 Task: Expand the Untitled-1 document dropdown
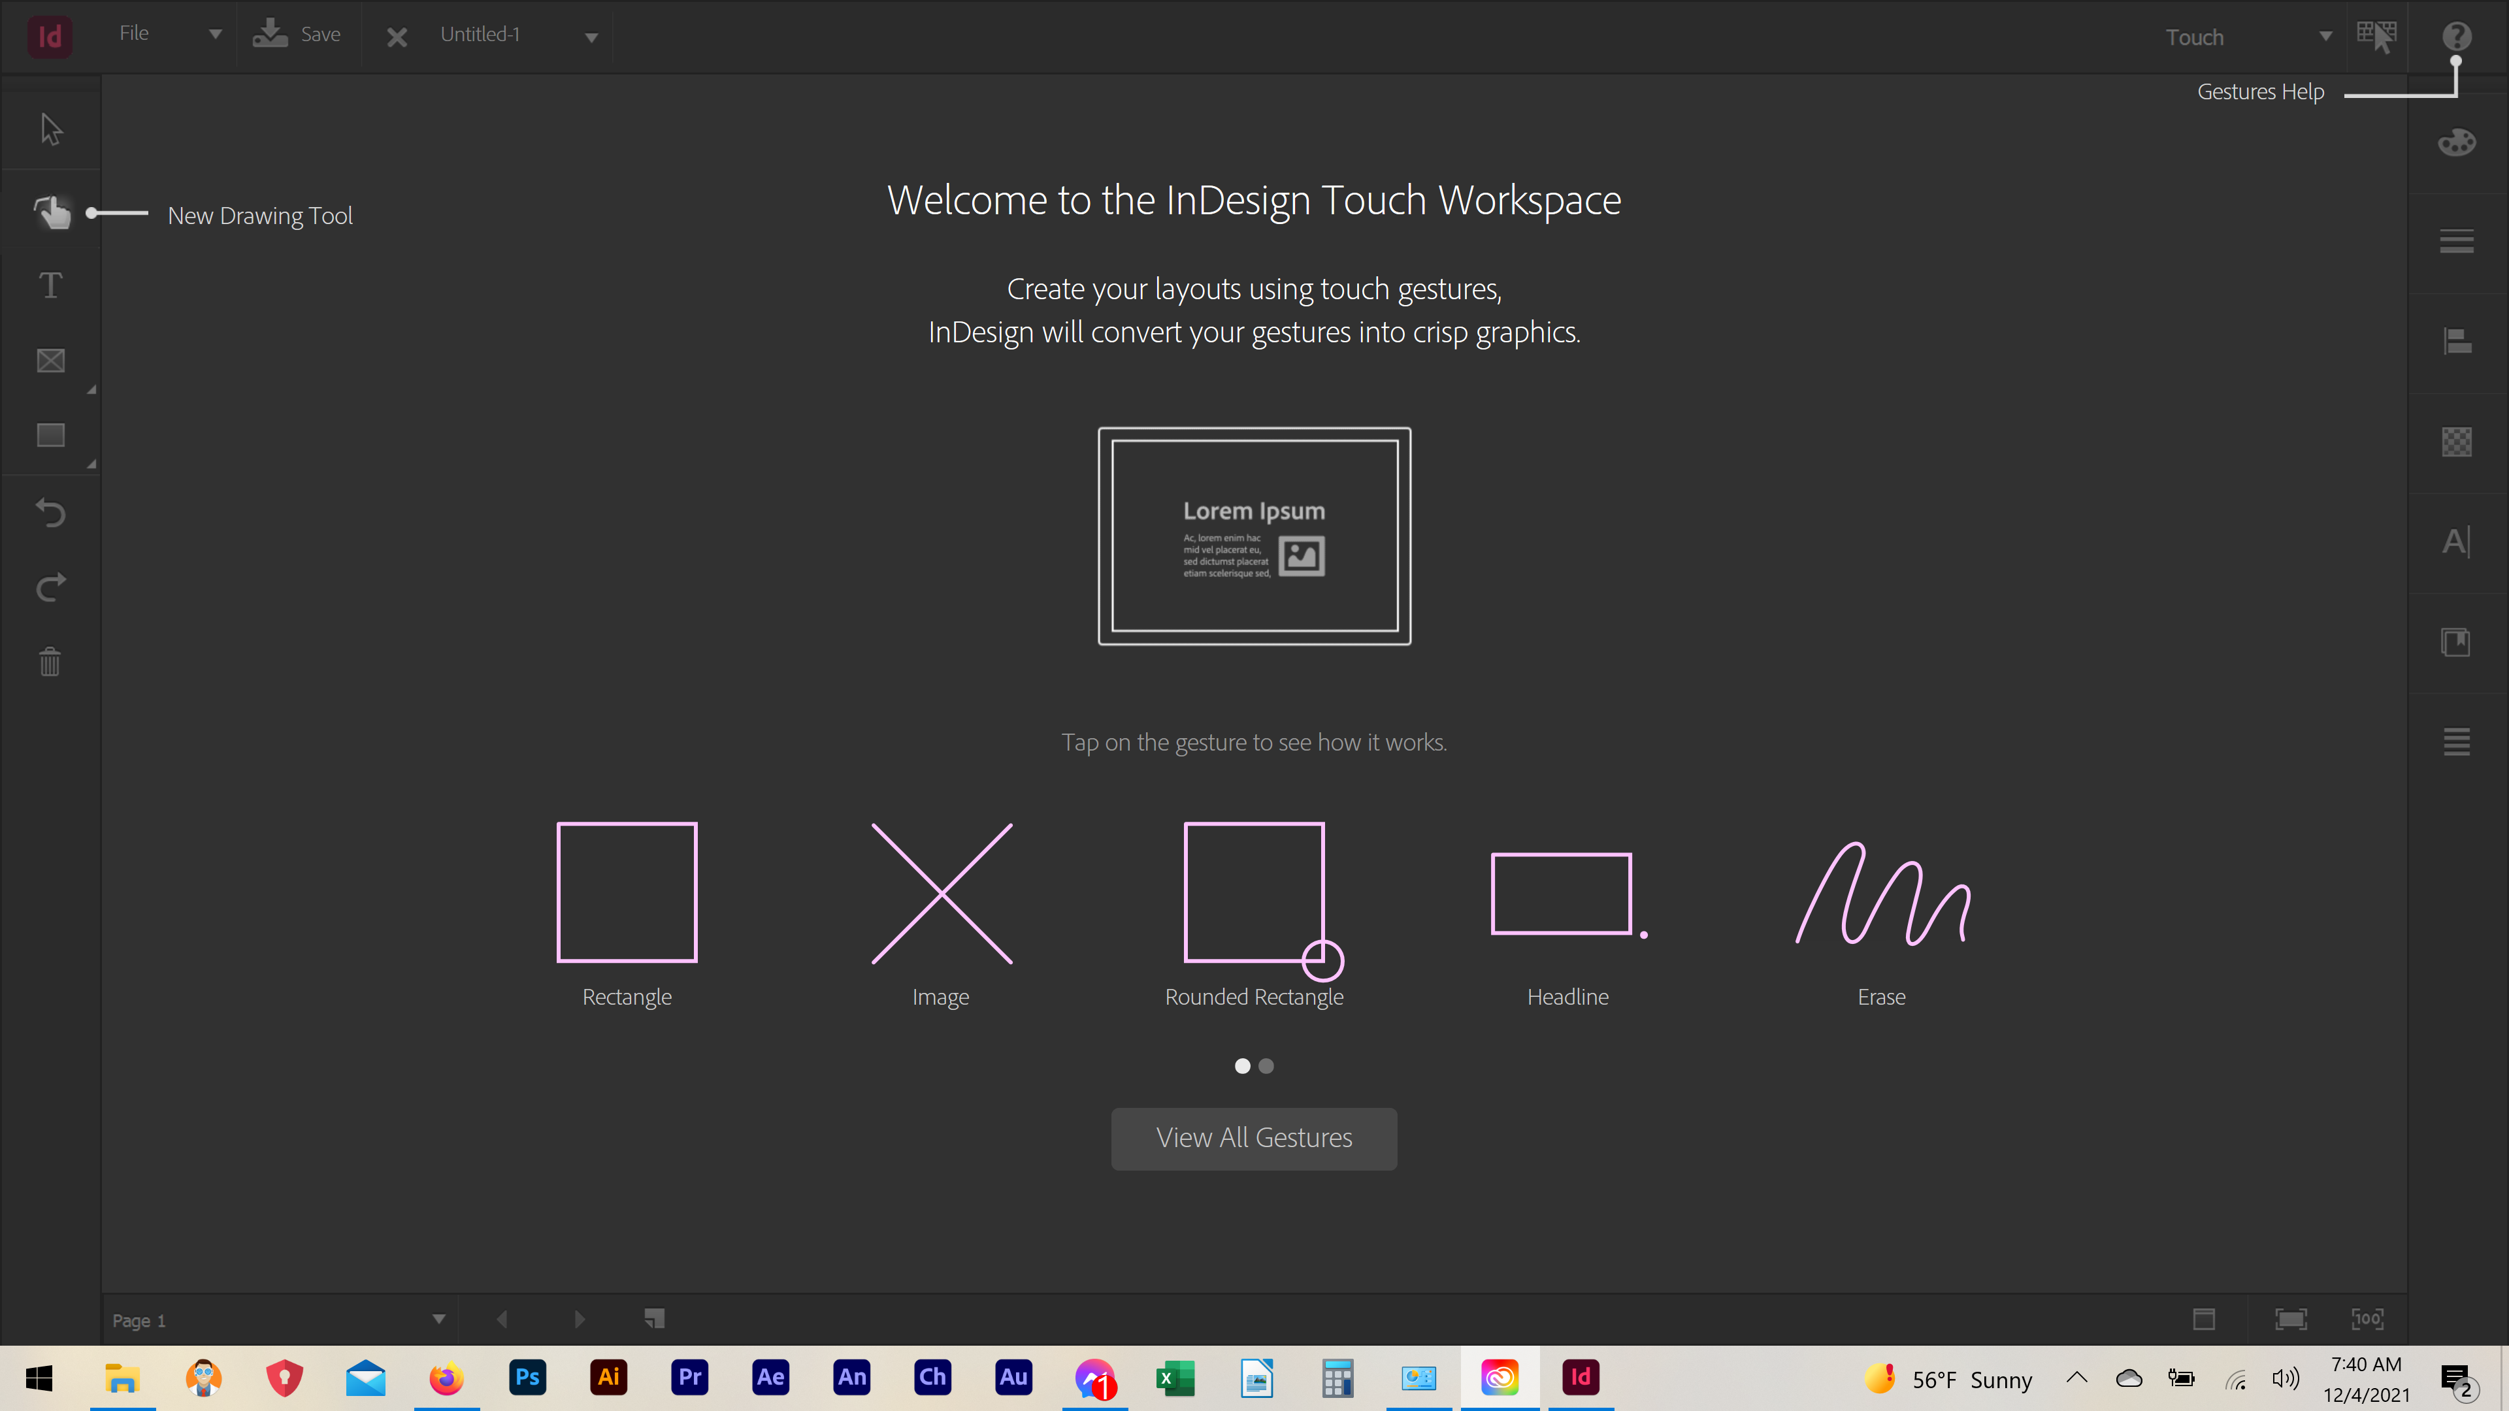click(590, 36)
